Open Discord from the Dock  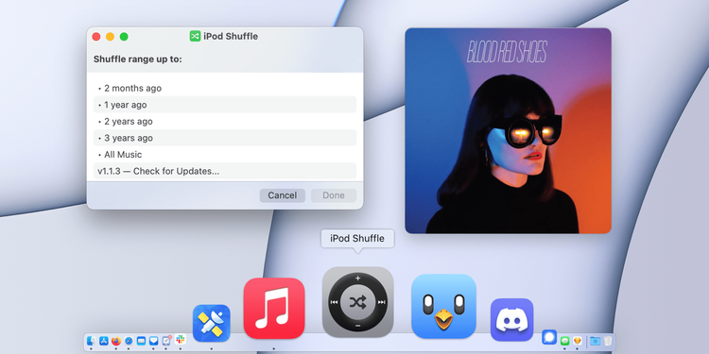[511, 320]
